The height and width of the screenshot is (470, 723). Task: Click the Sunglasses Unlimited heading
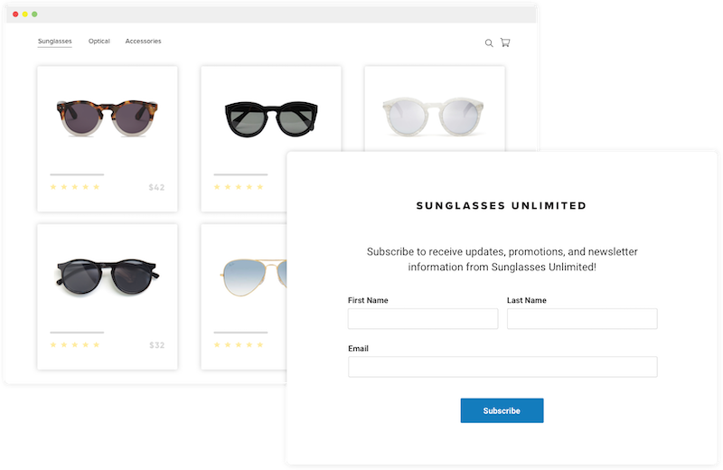[x=502, y=206]
